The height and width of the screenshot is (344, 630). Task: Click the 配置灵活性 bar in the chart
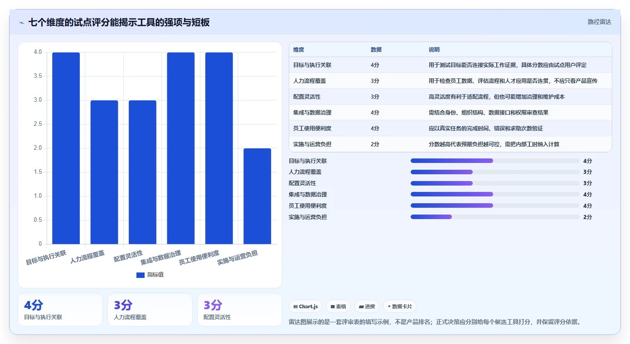click(142, 172)
